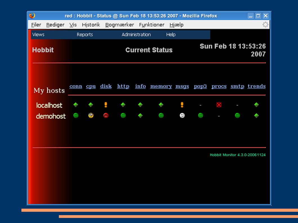Follow the trends column link

[x=257, y=86]
